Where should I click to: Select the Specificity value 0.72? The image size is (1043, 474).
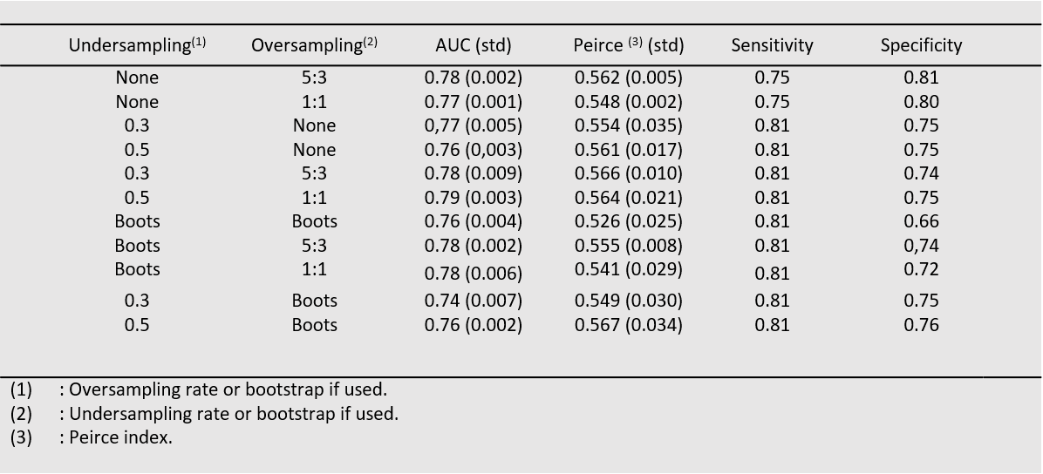[x=921, y=269]
